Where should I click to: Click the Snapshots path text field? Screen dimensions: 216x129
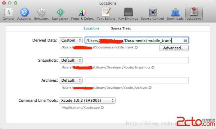[x=137, y=60]
